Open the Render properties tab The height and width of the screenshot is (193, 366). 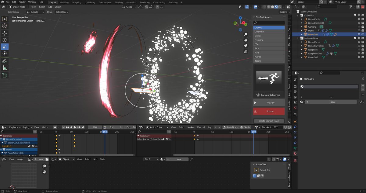click(x=295, y=86)
